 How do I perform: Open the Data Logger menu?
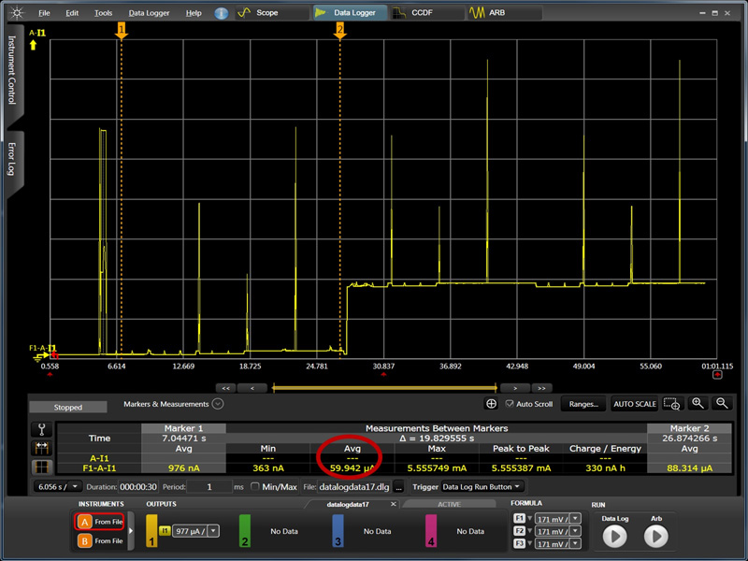149,13
